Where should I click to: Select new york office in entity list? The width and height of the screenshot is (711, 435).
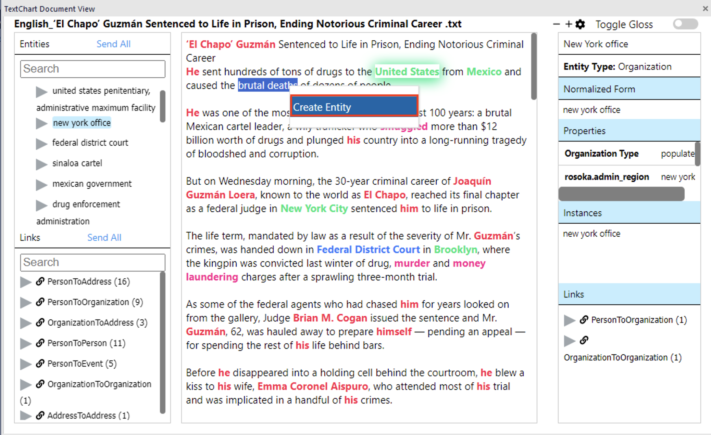pos(82,123)
